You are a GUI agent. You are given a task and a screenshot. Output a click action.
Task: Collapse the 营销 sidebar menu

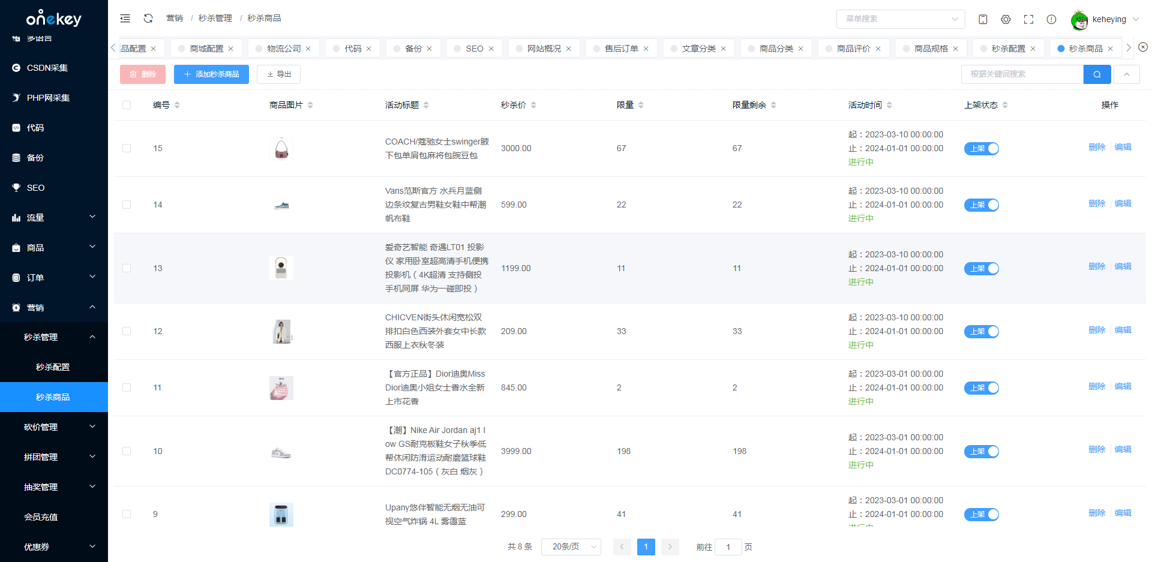(54, 307)
